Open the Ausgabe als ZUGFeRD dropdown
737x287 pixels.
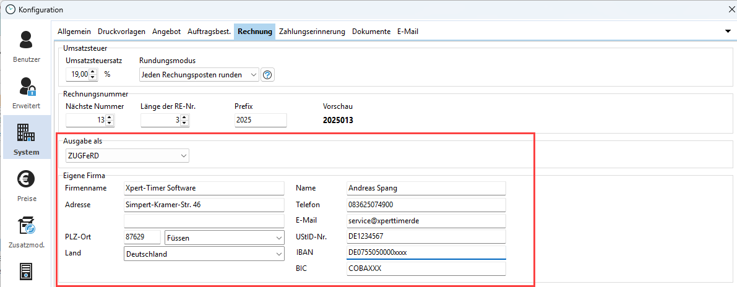(184, 156)
